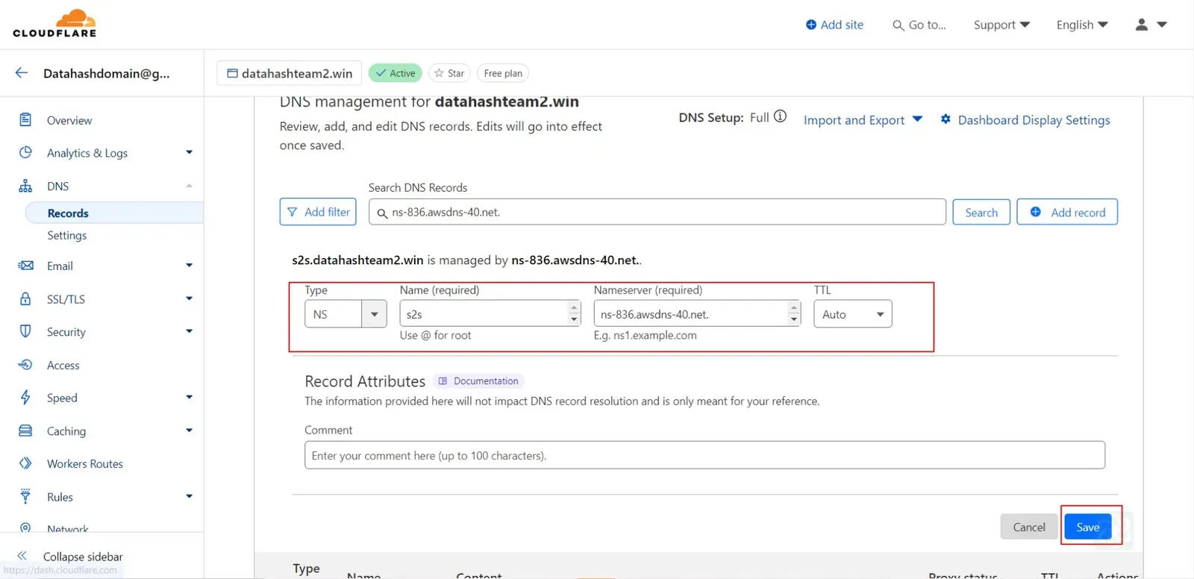Click the Access icon in sidebar
The width and height of the screenshot is (1194, 579).
coord(25,365)
